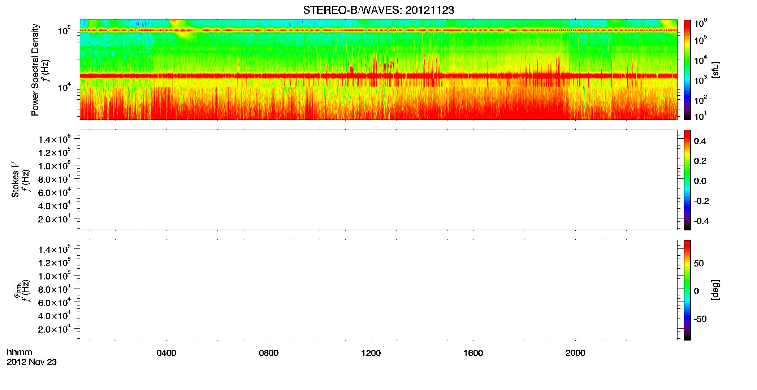This screenshot has width=757, height=390.
Task: Click the hhmm time format label
Action: tap(20, 352)
